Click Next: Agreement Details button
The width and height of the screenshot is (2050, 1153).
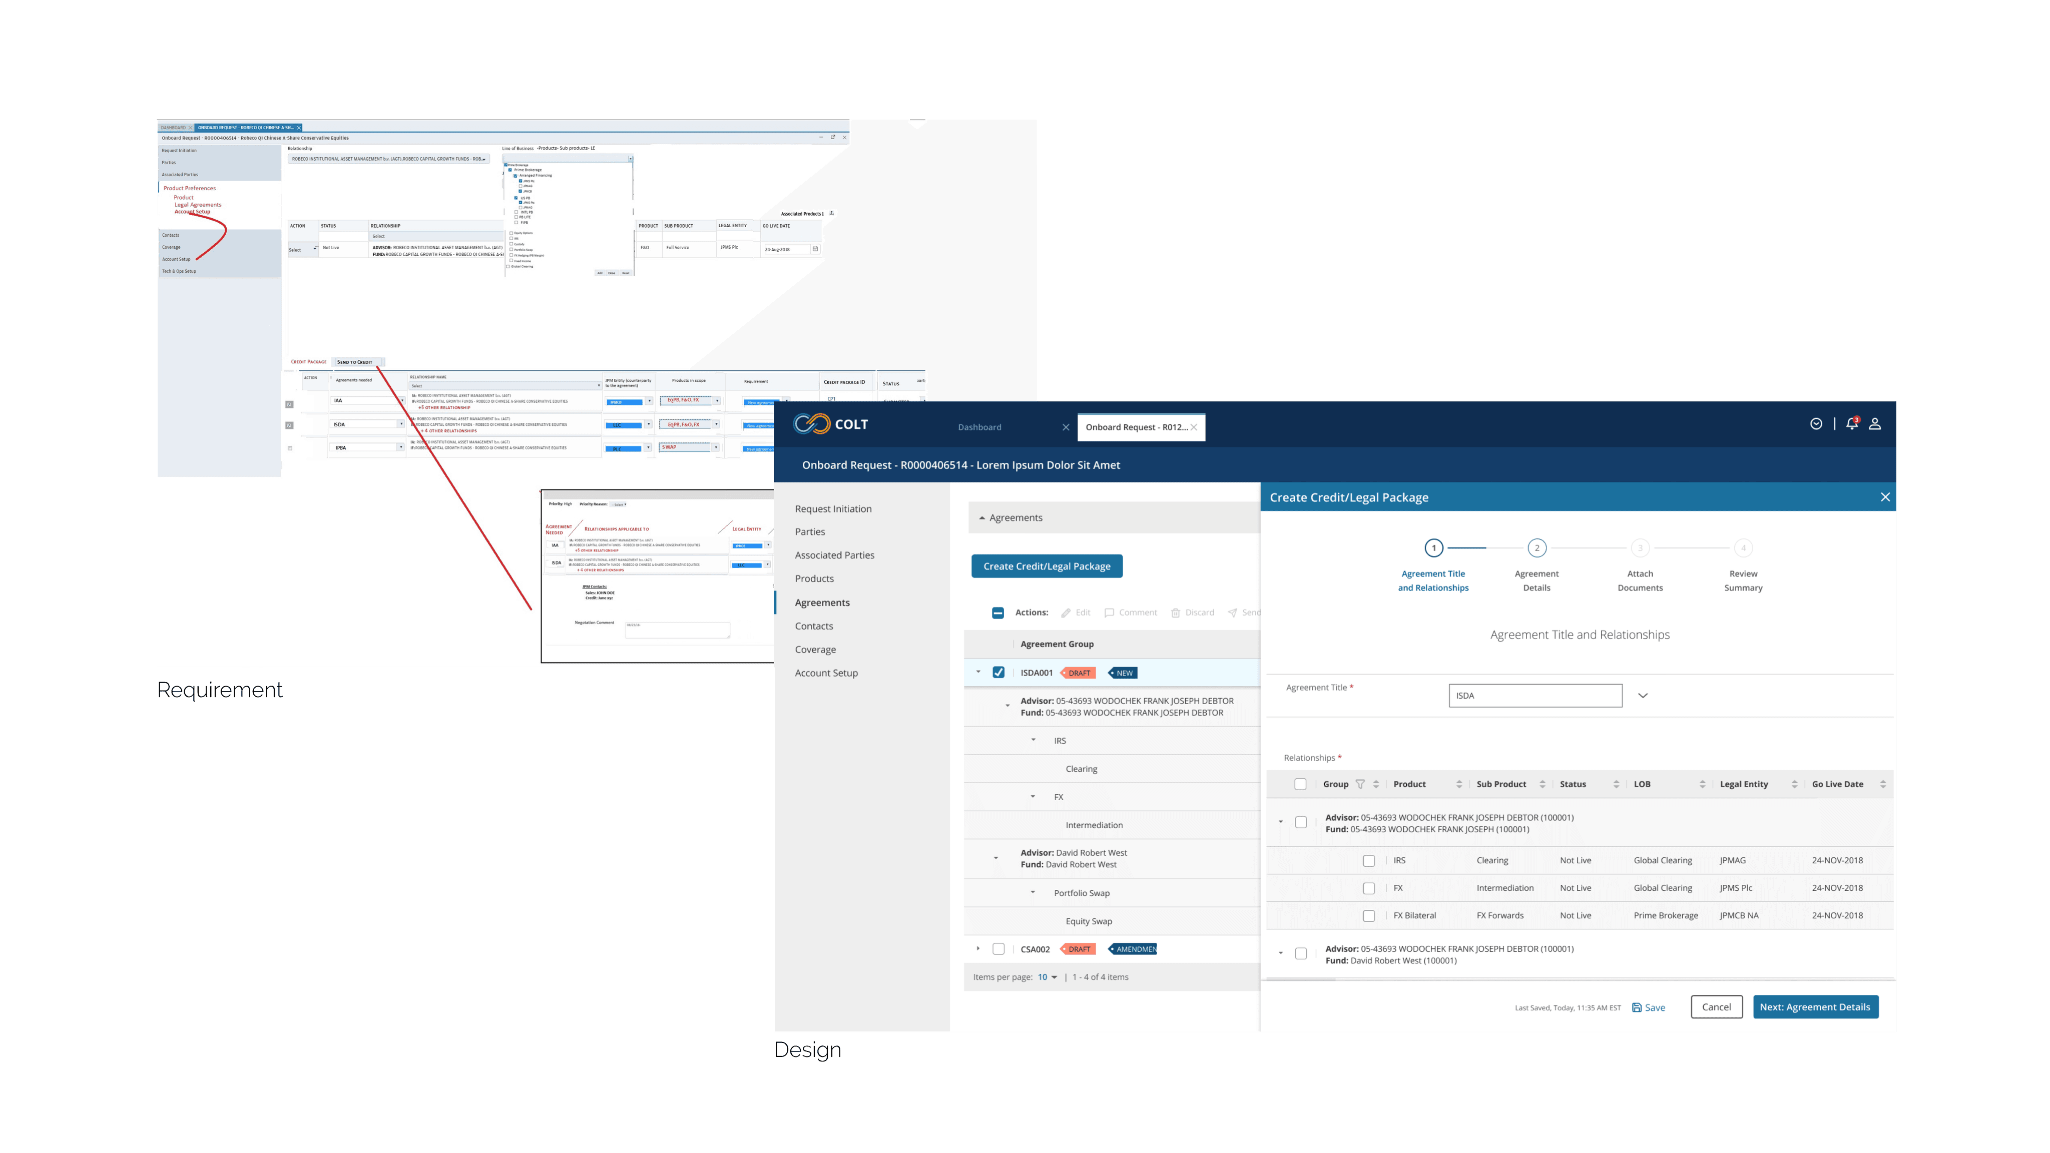1815,1006
